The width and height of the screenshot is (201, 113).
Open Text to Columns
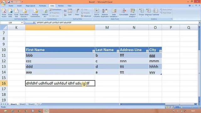click(x=97, y=13)
